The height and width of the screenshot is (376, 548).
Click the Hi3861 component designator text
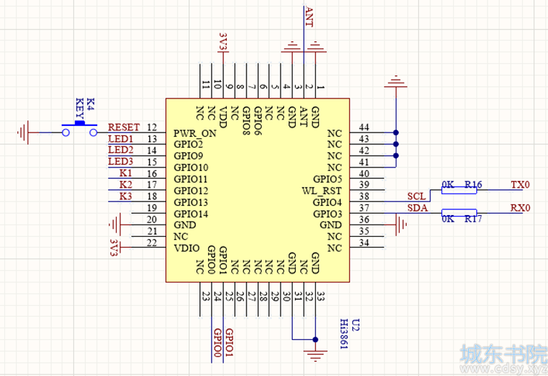(344, 334)
